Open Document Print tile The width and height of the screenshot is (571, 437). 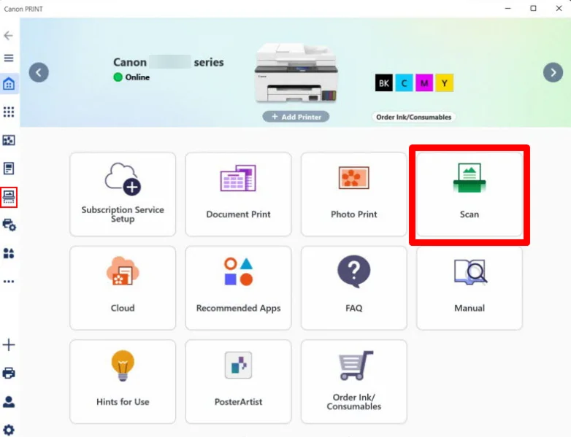tap(238, 194)
